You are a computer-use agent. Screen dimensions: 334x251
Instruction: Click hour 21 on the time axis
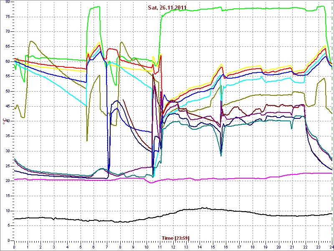(x=292, y=247)
